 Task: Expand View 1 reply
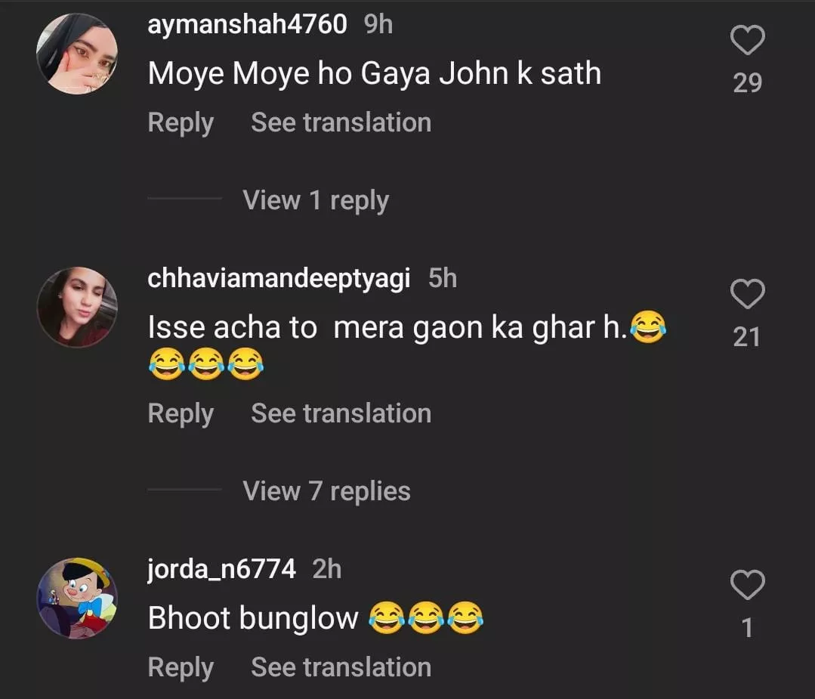[316, 200]
